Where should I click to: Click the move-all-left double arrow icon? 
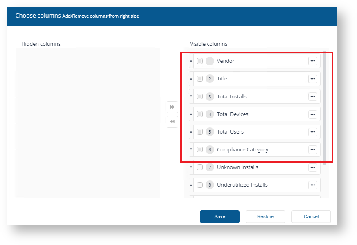pos(172,122)
